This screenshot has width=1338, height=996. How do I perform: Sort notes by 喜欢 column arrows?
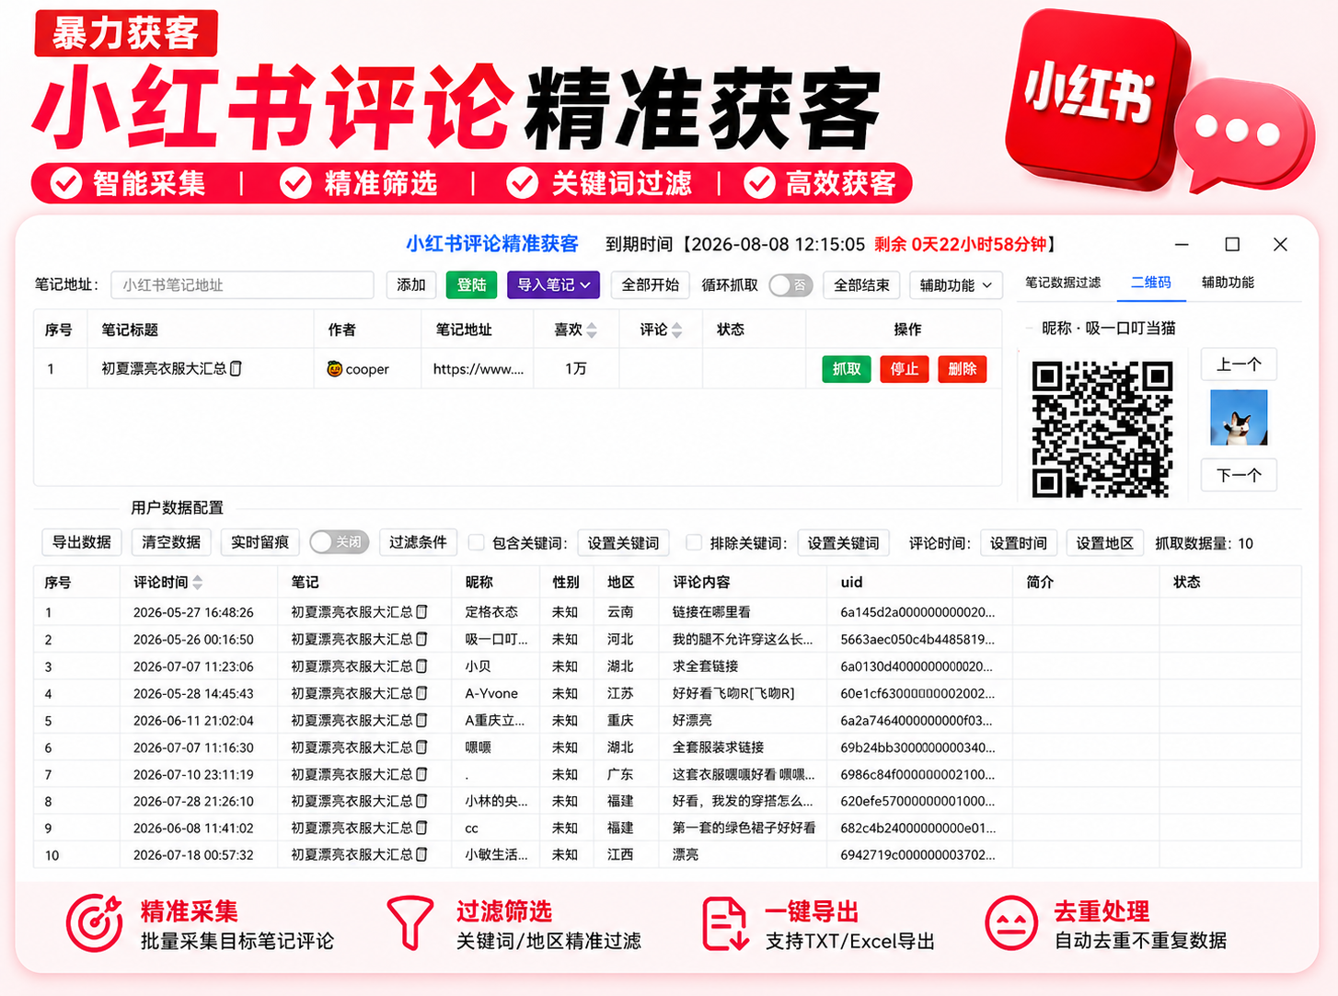coord(592,330)
